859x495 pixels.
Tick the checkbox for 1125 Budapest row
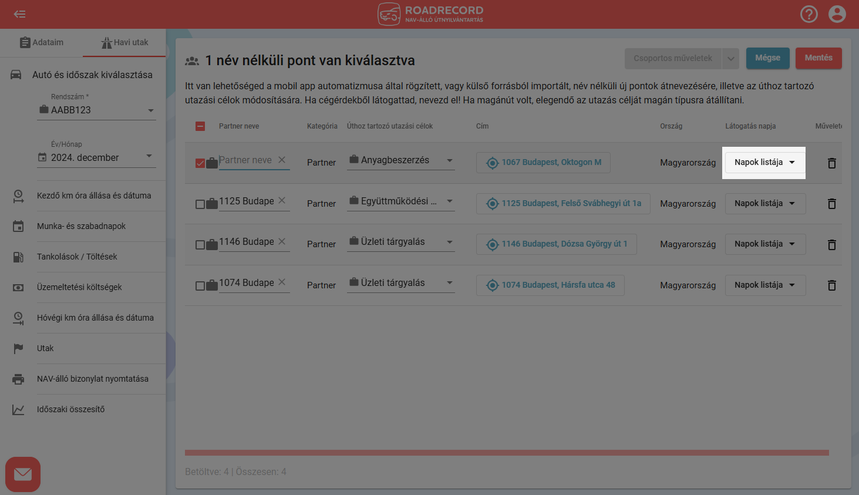pos(200,204)
